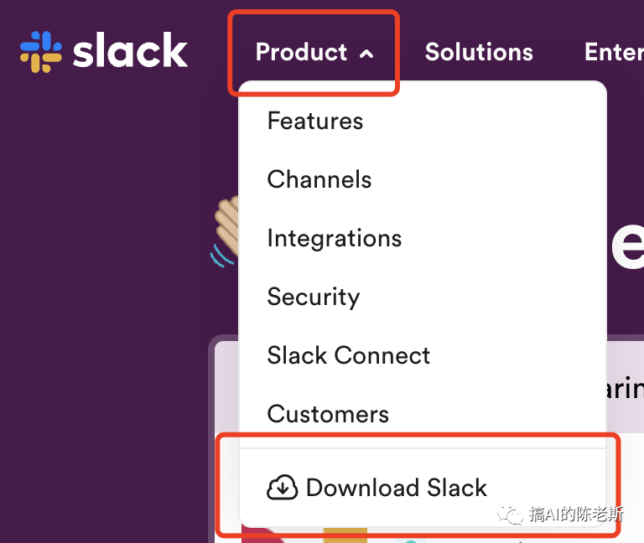The image size is (644, 543).
Task: Select Features from the Product menu
Action: [x=315, y=121]
